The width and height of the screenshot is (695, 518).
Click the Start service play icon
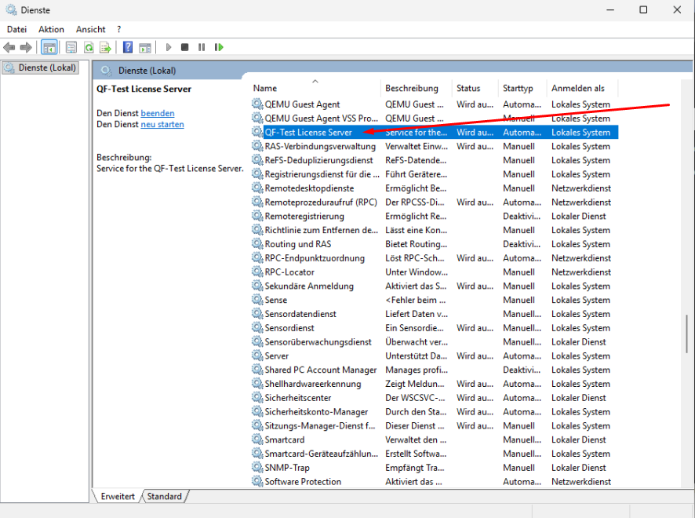click(169, 47)
